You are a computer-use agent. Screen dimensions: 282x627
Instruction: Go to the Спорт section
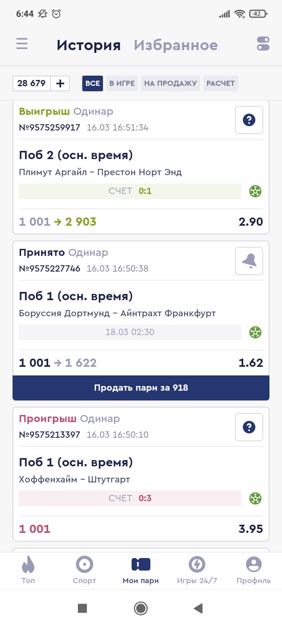(x=85, y=570)
